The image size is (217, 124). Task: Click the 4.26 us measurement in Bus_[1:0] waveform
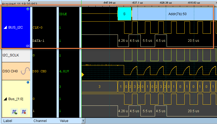(123, 111)
